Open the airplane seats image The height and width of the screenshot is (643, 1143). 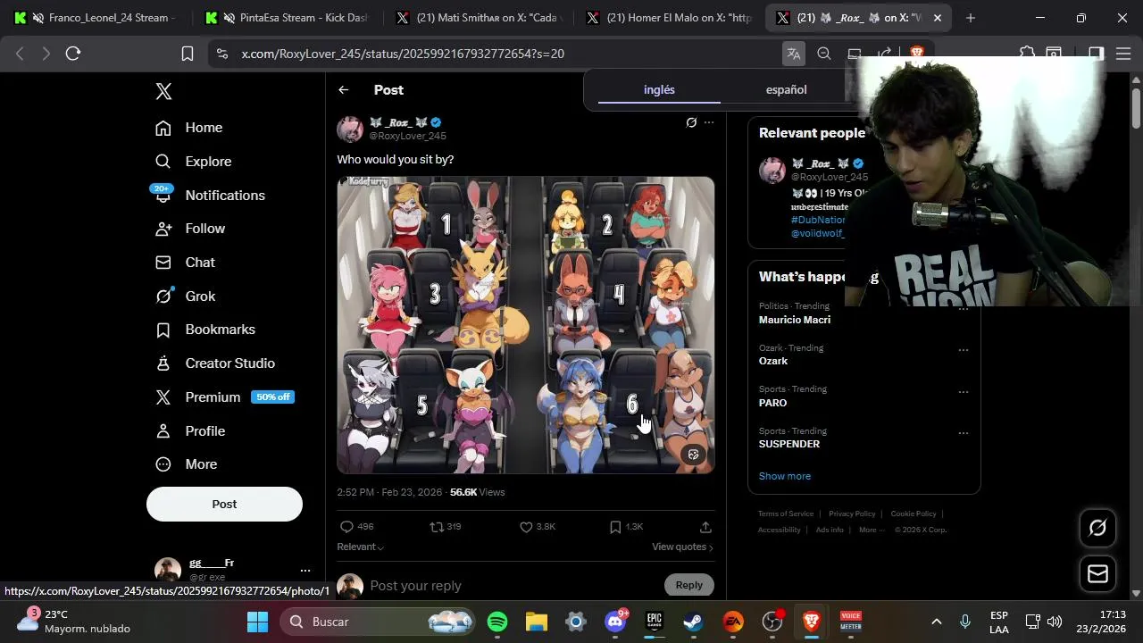526,324
